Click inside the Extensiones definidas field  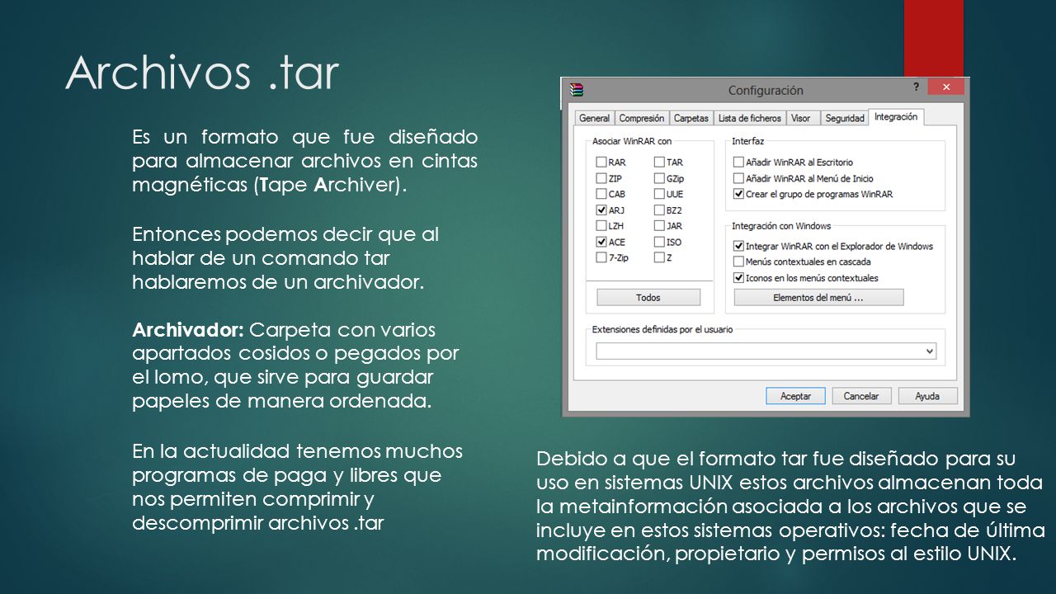coord(766,351)
